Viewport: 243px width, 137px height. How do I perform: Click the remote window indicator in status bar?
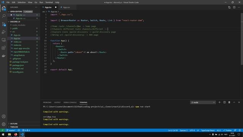(x=3, y=130)
